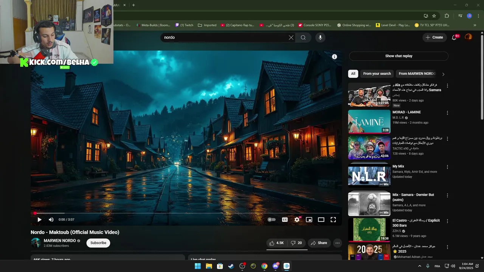Open MARWEN NORDO channel name
The width and height of the screenshot is (484, 272).
pos(60,241)
